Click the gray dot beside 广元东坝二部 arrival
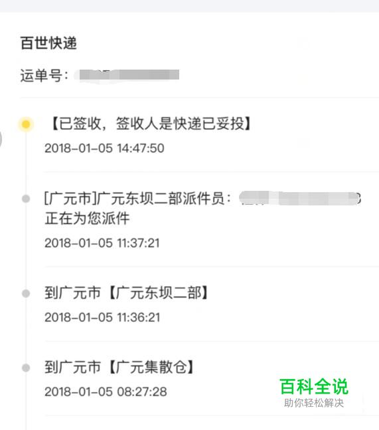Image resolution: width=379 pixels, height=430 pixels. pos(26,294)
